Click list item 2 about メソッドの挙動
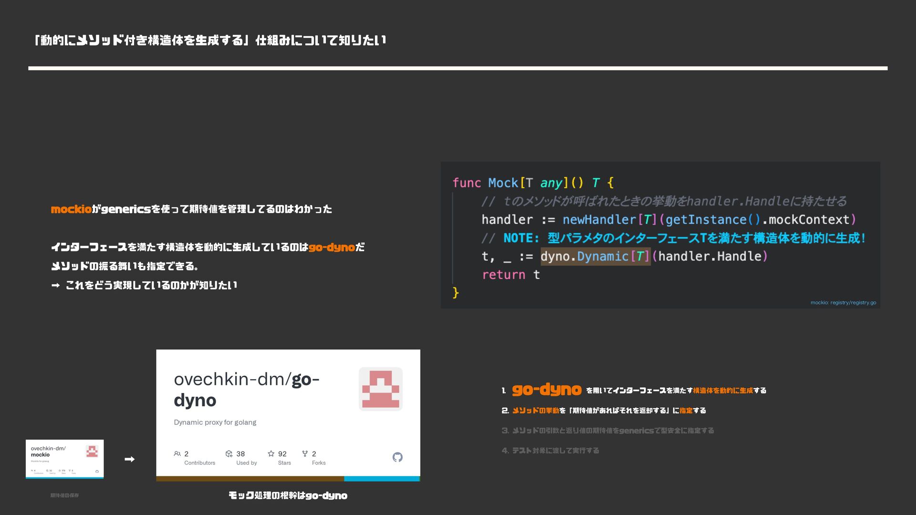This screenshot has height=515, width=916. 604,411
